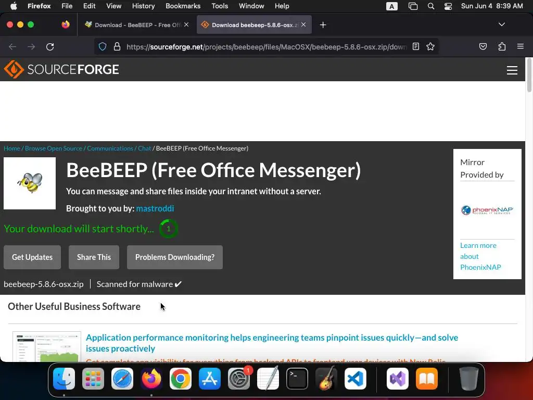Image resolution: width=533 pixels, height=400 pixels.
Task: Click the beebeep-5.8.6-osx.zip filename text
Action: click(x=44, y=284)
